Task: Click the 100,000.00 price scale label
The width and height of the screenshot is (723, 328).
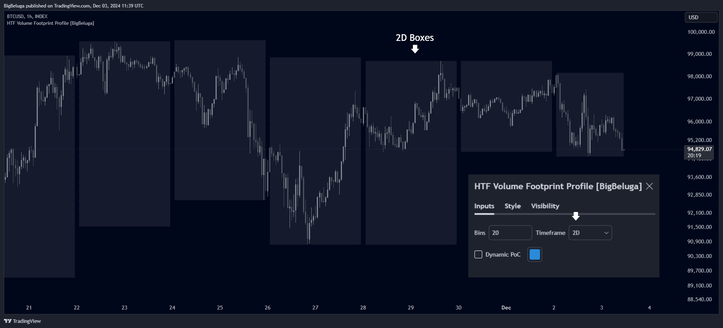Action: click(701, 32)
